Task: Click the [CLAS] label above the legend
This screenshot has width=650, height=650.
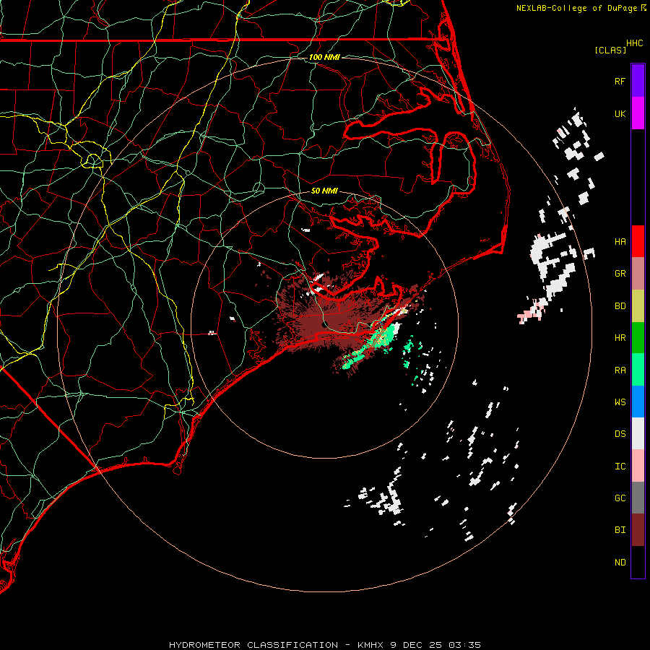Action: click(x=610, y=50)
